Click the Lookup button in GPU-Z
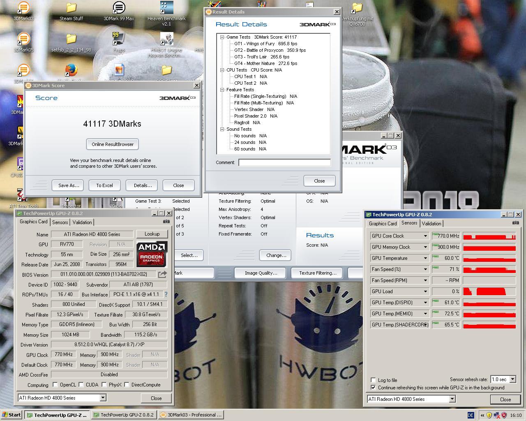Screen dimensions: 526x421 tap(152, 234)
